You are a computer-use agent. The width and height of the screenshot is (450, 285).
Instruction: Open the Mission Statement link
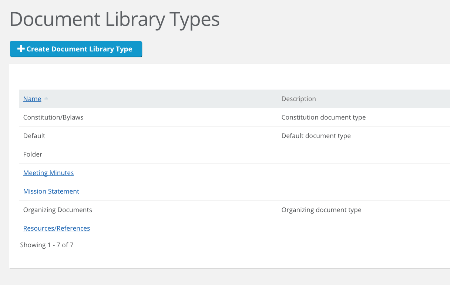[x=51, y=191]
